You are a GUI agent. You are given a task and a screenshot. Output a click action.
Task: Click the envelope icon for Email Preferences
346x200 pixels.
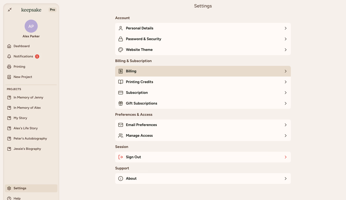click(x=121, y=125)
